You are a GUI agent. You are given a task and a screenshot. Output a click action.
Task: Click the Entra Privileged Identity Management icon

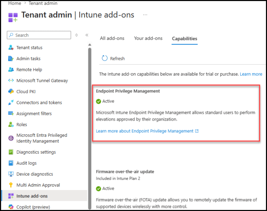(11, 138)
